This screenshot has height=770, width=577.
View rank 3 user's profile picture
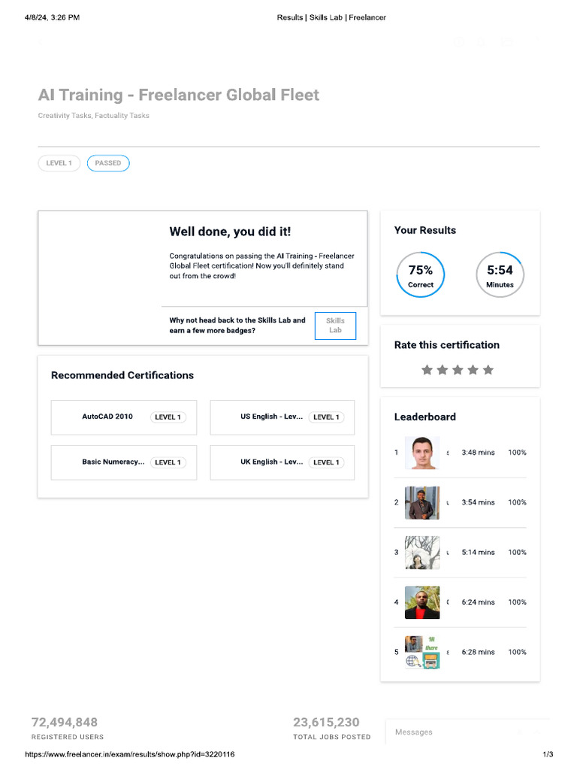(421, 552)
